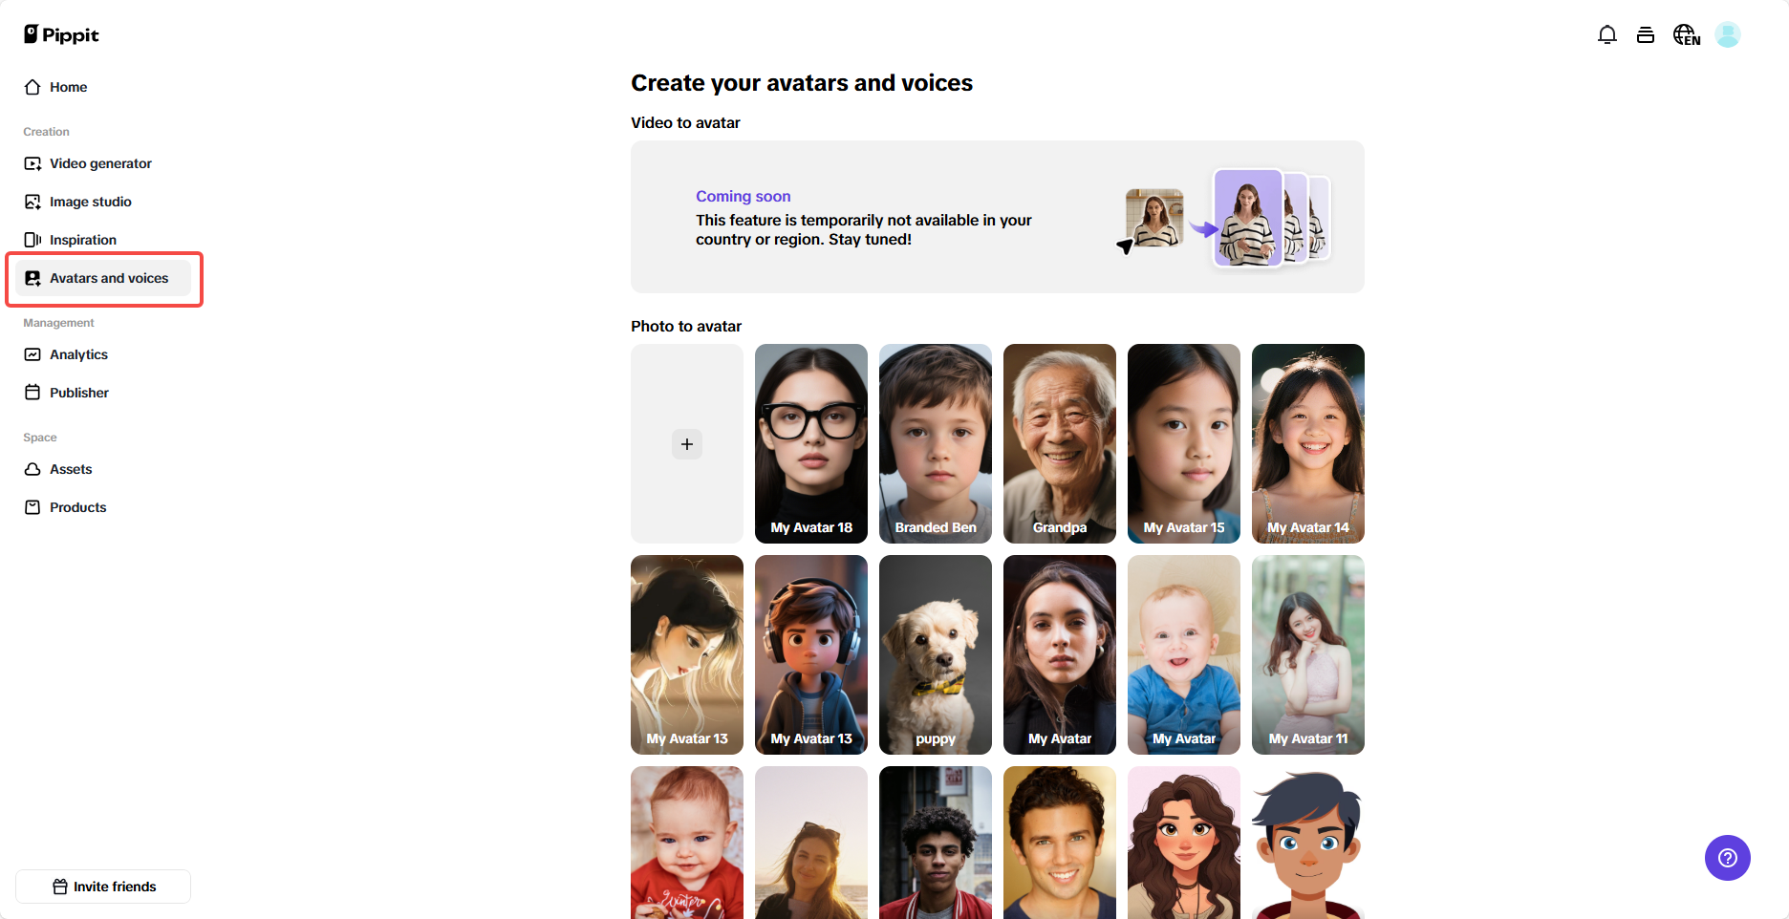Select the puppy avatar
The height and width of the screenshot is (919, 1789).
(935, 655)
